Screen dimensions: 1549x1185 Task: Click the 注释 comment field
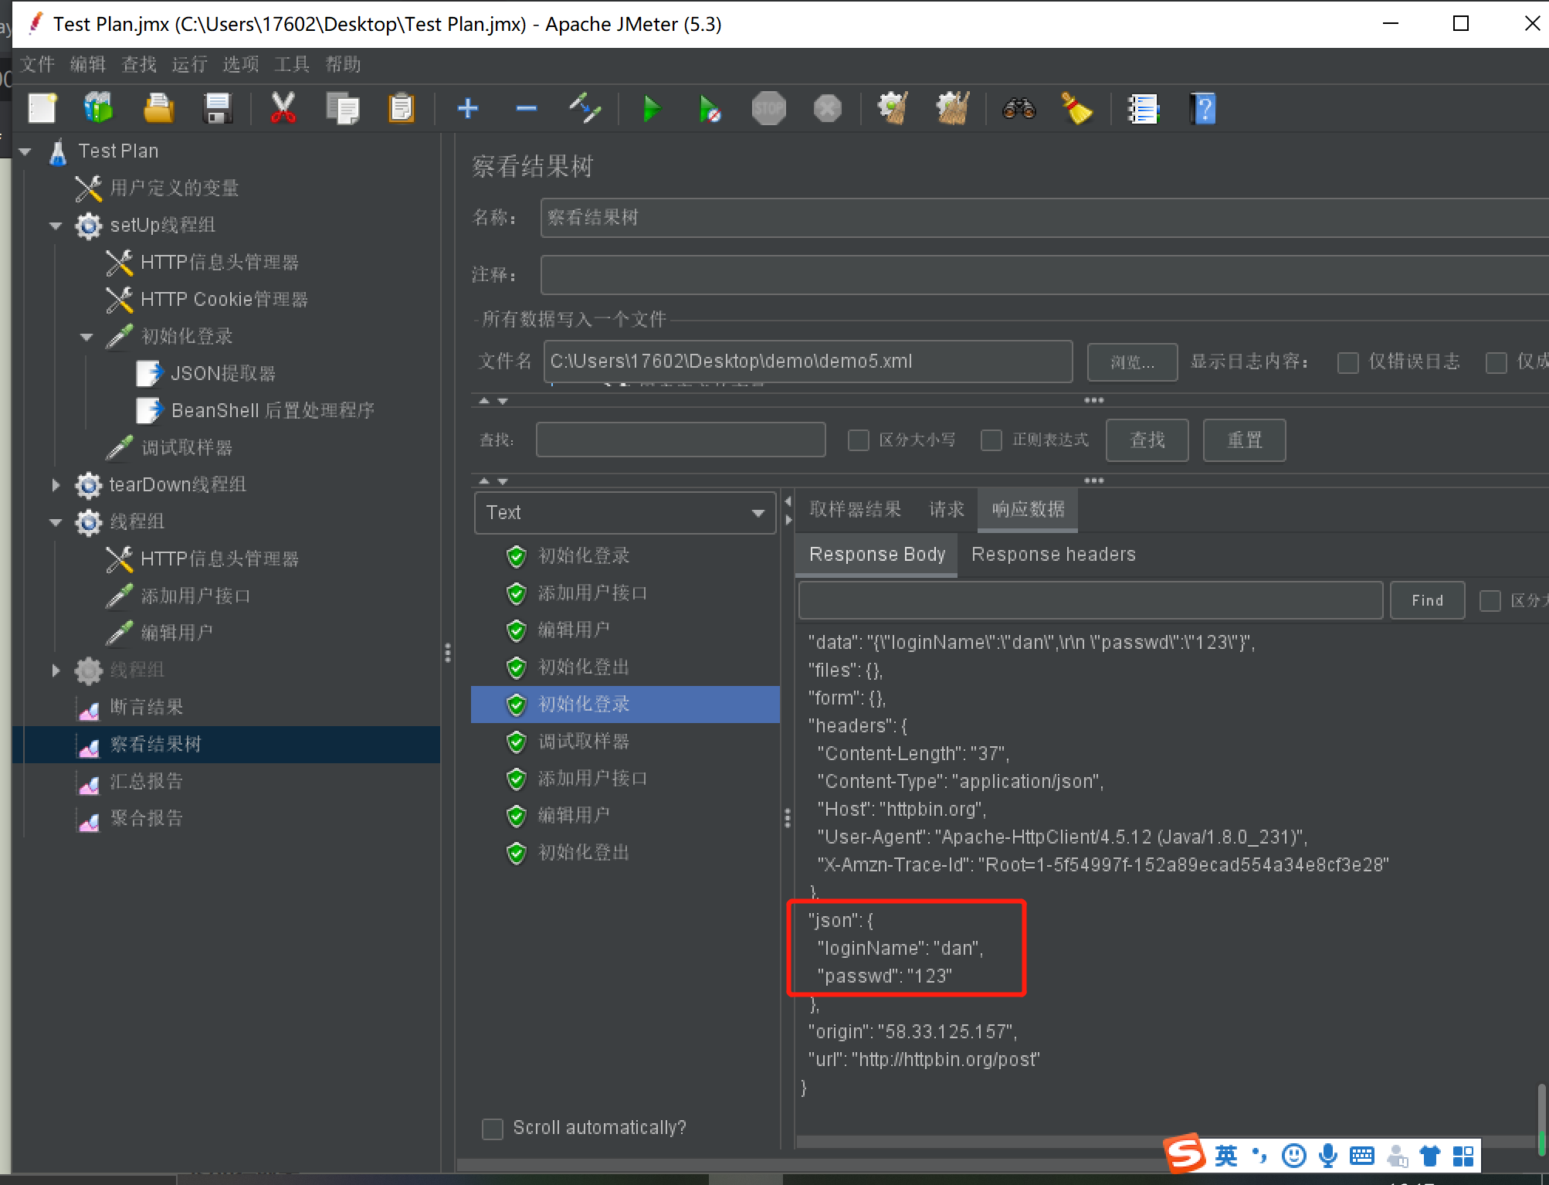tap(1044, 276)
